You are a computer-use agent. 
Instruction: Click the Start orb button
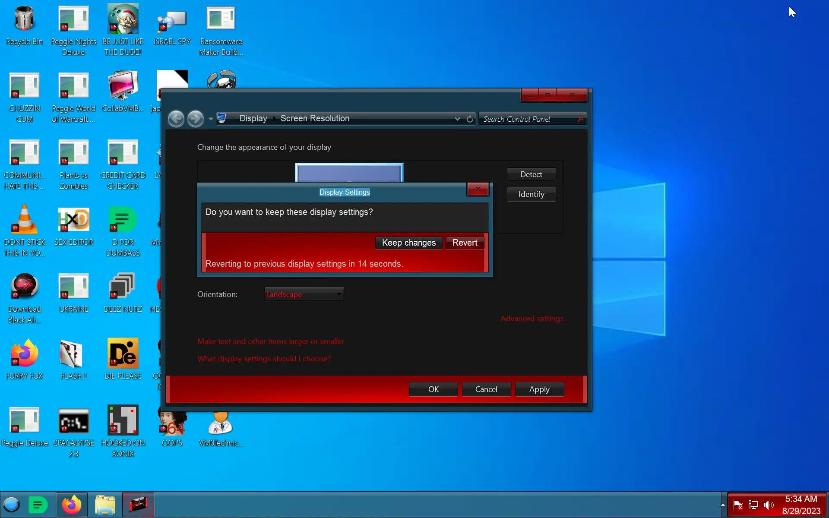coord(12,505)
